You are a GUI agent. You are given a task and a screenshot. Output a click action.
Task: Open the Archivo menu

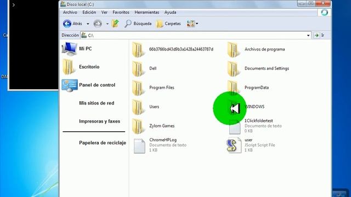click(x=70, y=12)
